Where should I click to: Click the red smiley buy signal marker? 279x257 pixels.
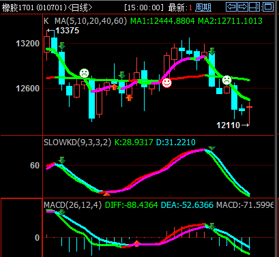pos(166,82)
